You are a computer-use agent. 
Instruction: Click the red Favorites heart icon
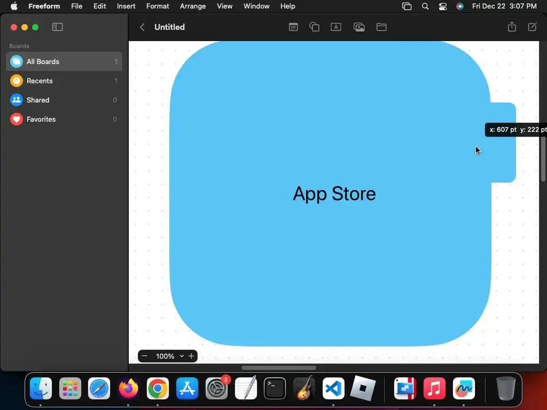coord(17,119)
